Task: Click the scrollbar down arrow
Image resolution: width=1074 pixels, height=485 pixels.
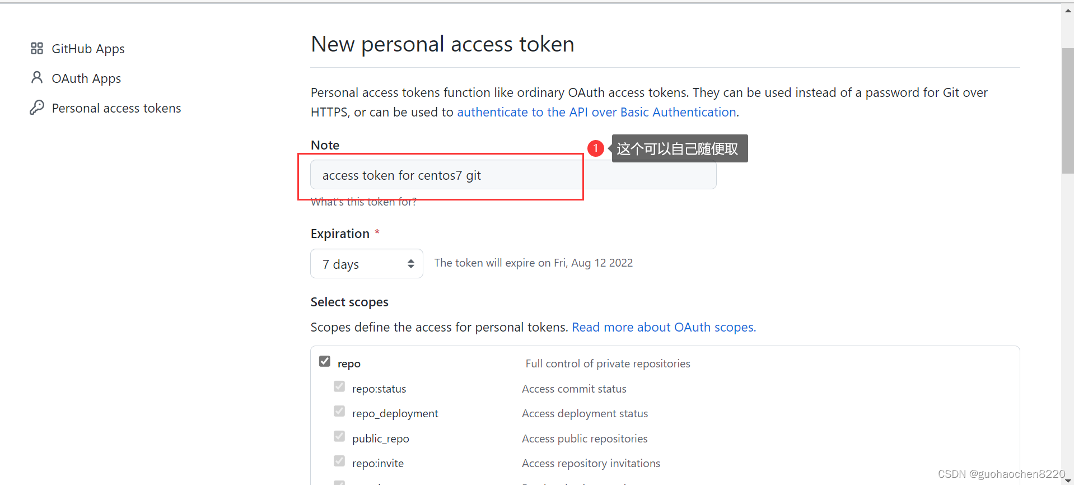Action: [1068, 480]
